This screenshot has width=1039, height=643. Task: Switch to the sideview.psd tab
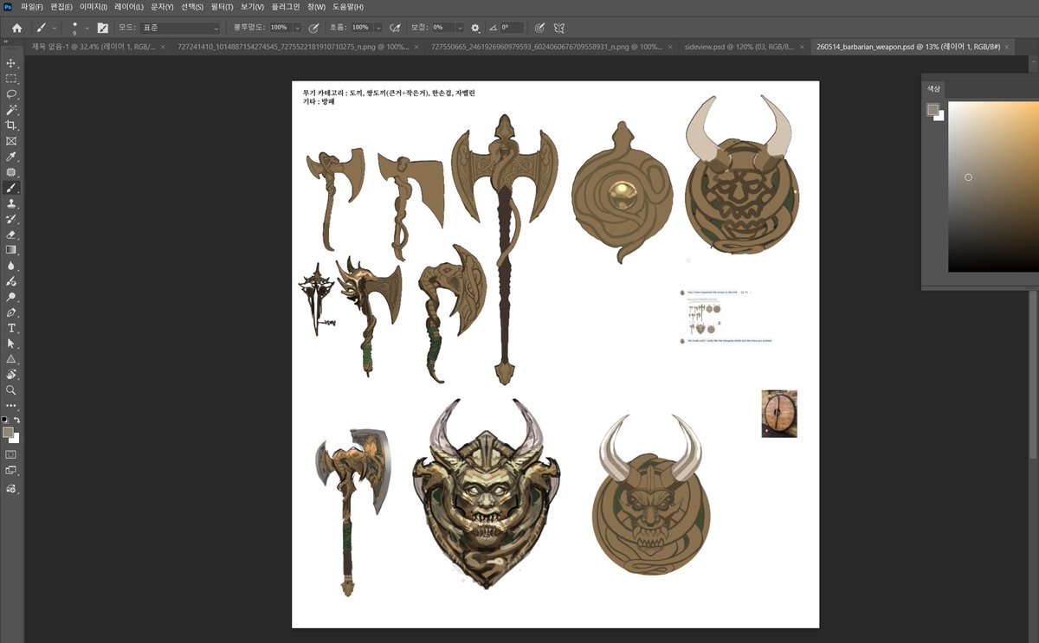[739, 46]
